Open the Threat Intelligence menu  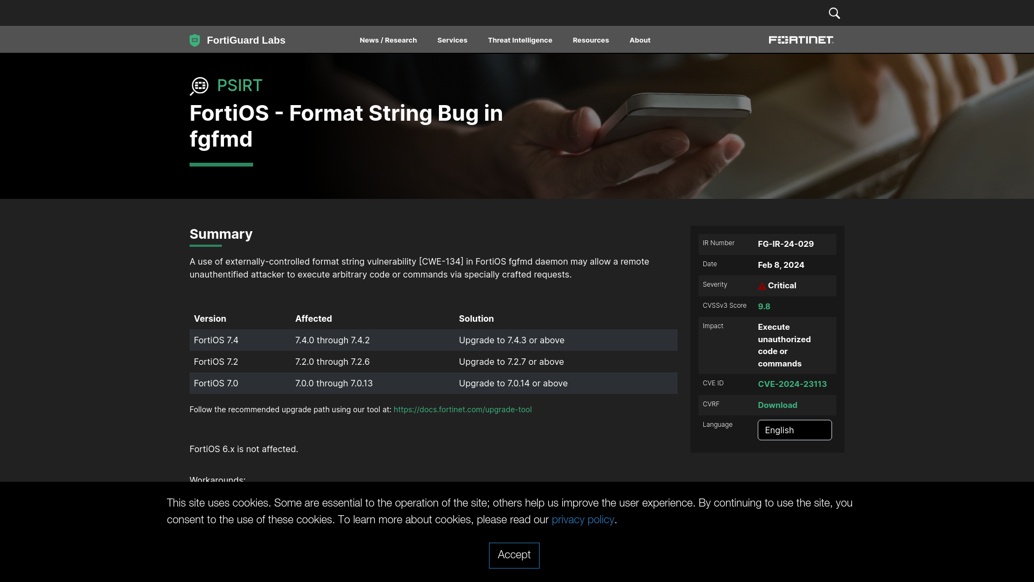(x=520, y=40)
